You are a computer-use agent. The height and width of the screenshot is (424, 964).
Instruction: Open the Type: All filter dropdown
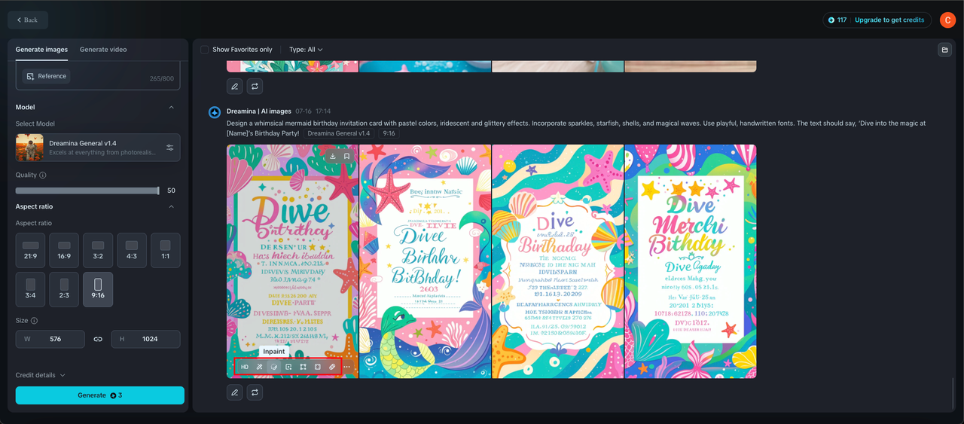(x=306, y=50)
